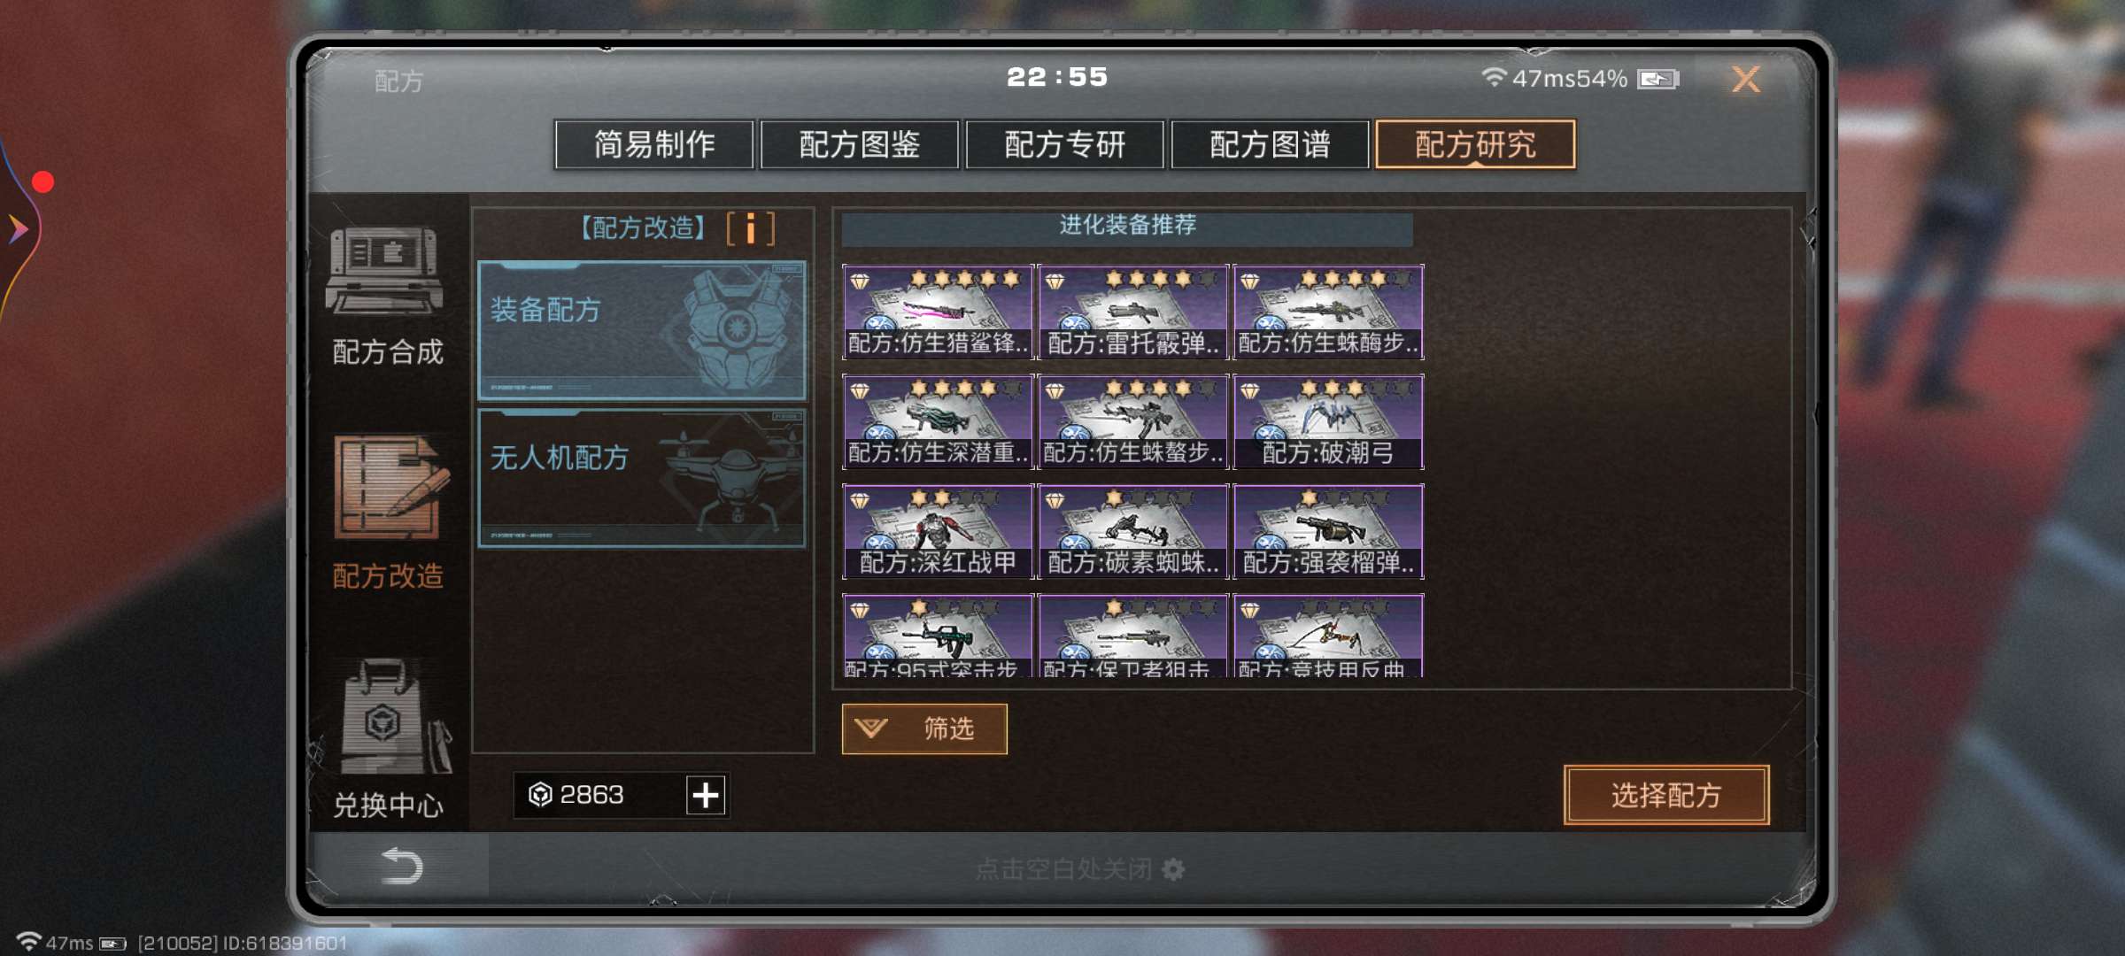2125x956 pixels.
Task: Open the 配方图谱 tab
Action: [x=1271, y=144]
